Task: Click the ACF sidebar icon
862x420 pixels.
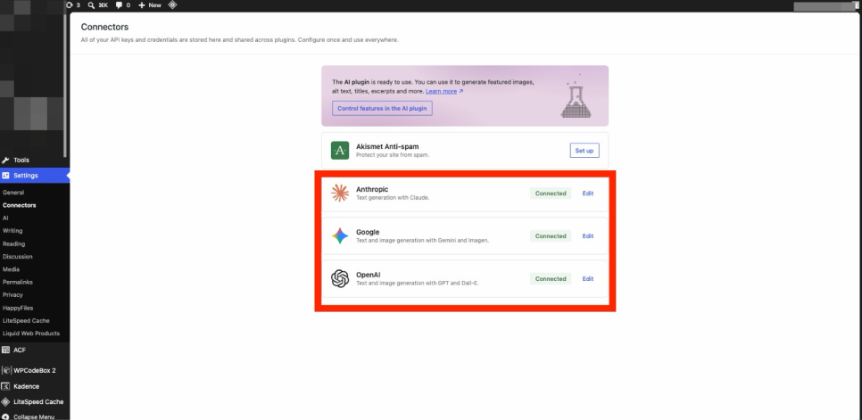Action: [x=5, y=350]
